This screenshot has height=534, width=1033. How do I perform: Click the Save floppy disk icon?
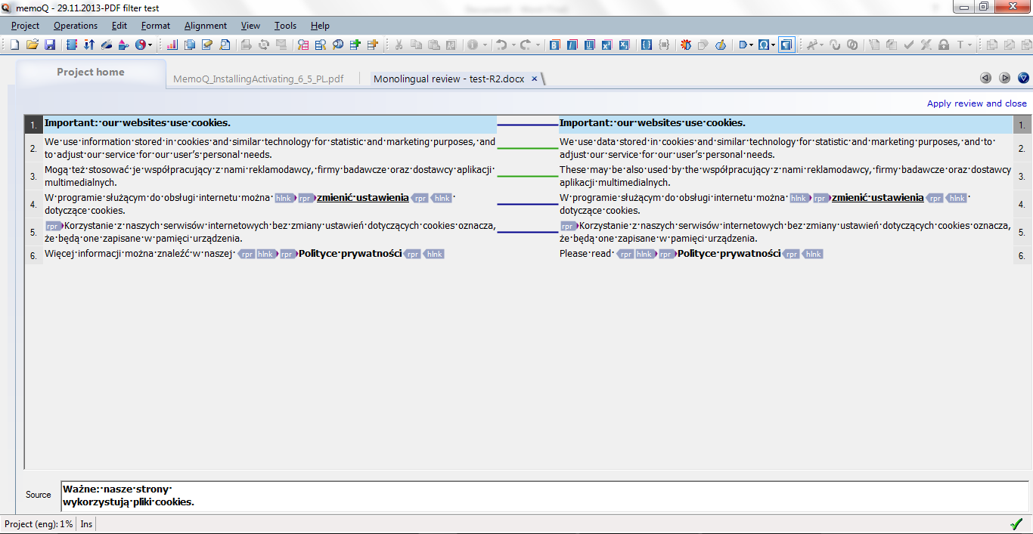tap(50, 45)
